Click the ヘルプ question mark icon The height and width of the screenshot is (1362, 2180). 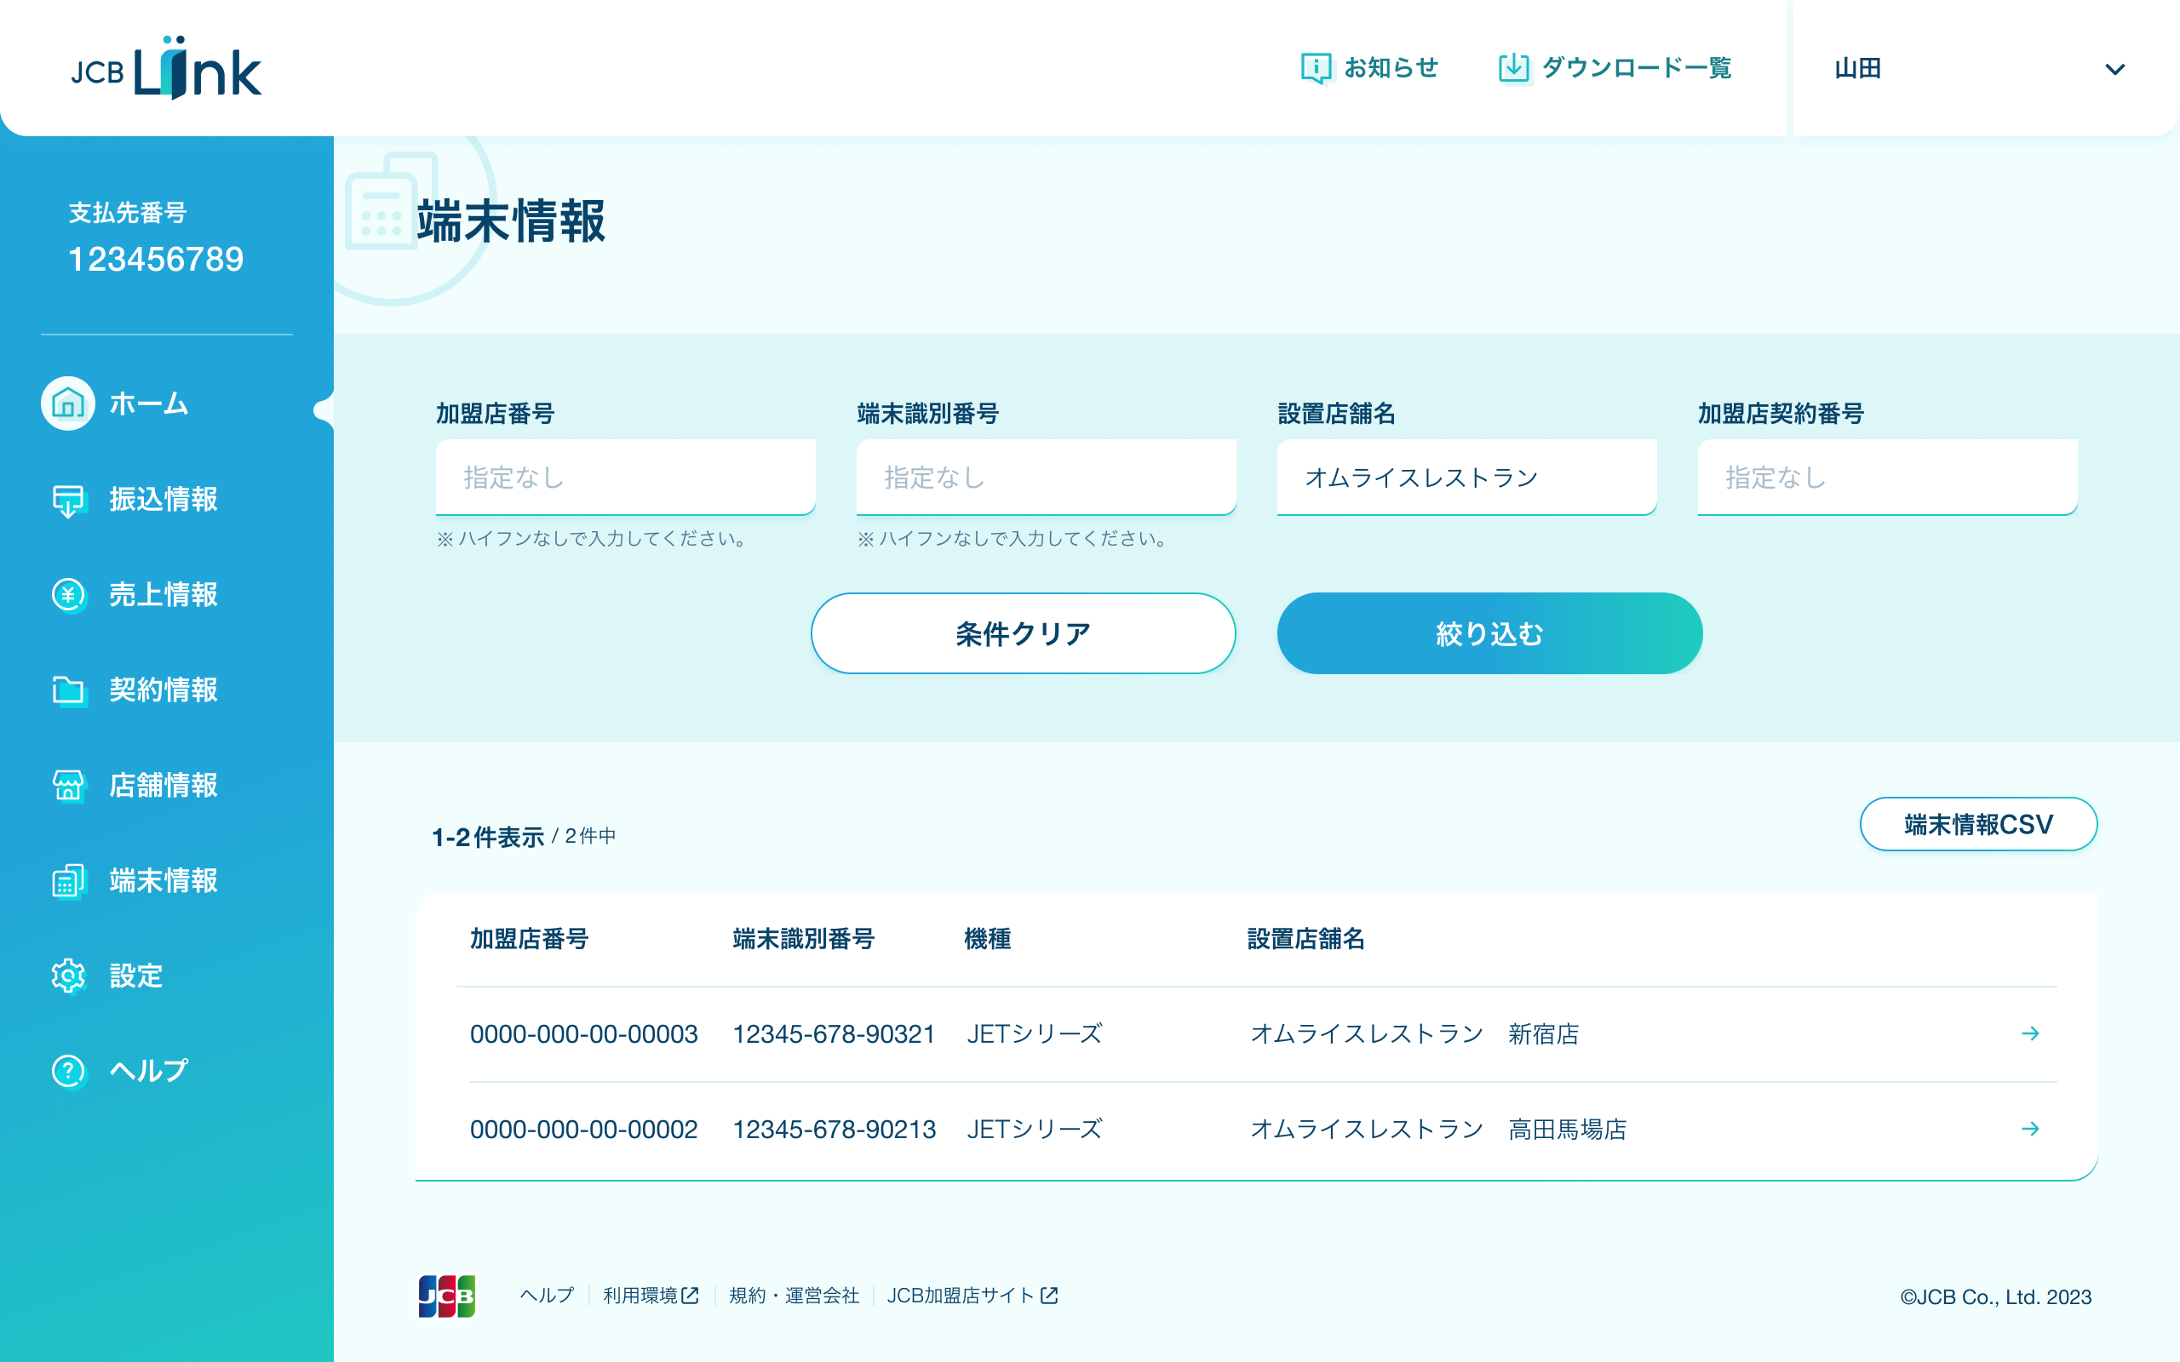tap(67, 1071)
